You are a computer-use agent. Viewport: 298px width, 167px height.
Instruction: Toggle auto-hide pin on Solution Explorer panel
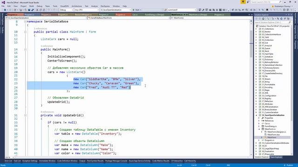click(x=289, y=14)
